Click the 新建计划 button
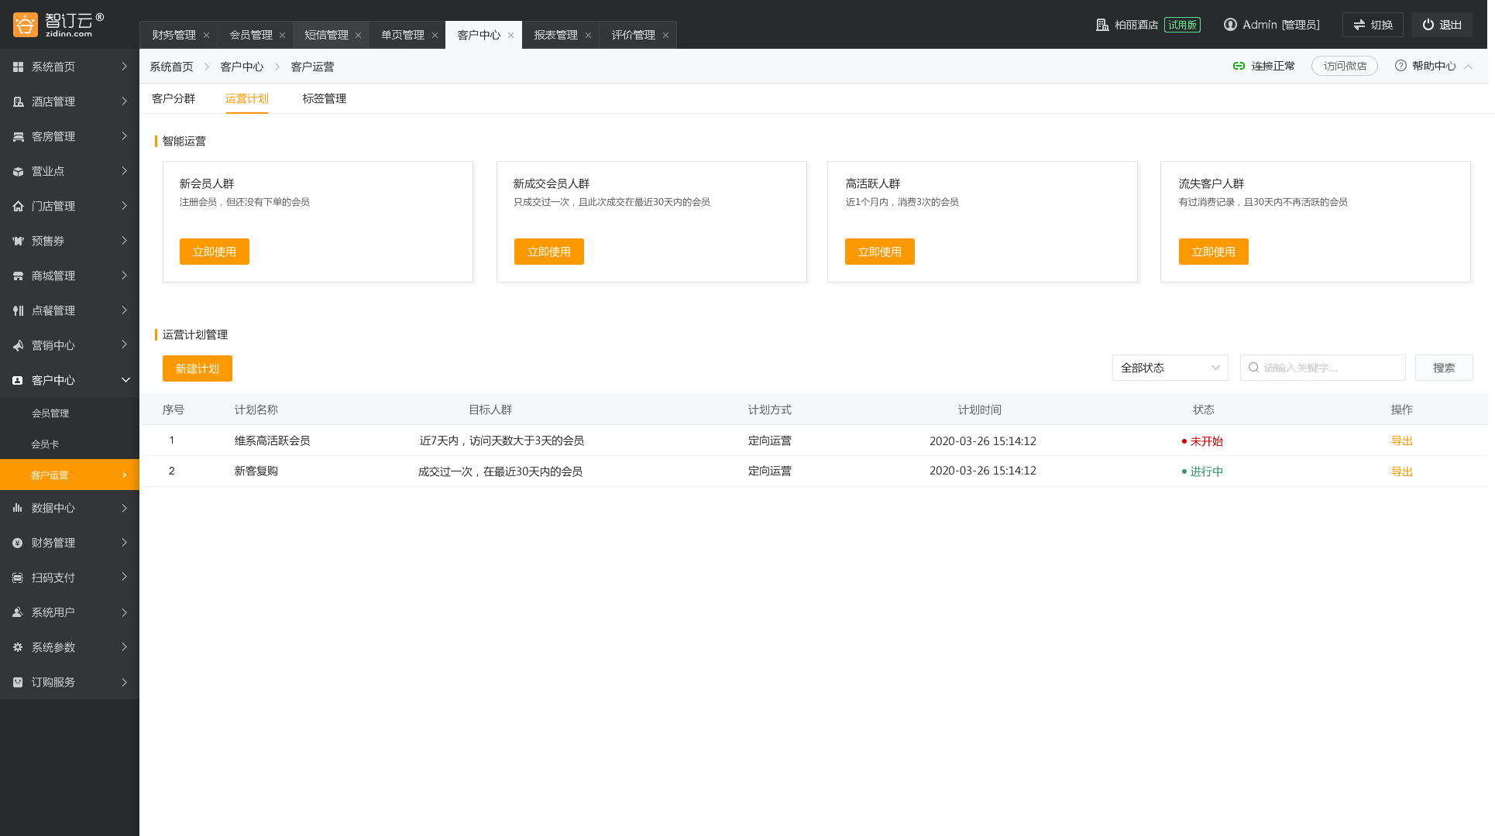The image size is (1495, 836). (197, 368)
